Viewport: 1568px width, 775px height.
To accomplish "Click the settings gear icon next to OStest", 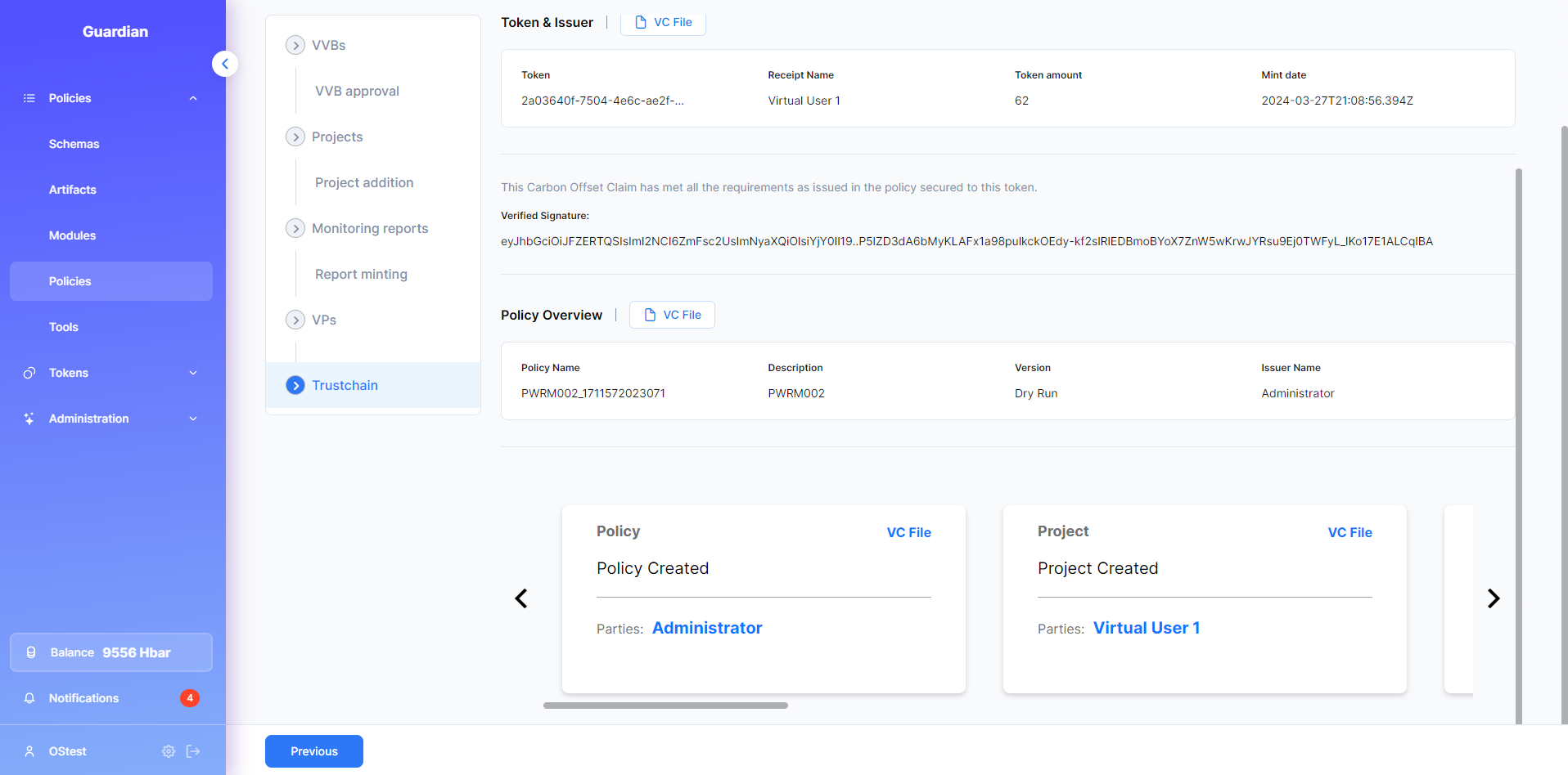I will coord(169,751).
